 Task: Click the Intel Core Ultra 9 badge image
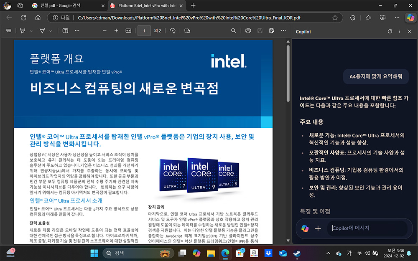pos(202,175)
